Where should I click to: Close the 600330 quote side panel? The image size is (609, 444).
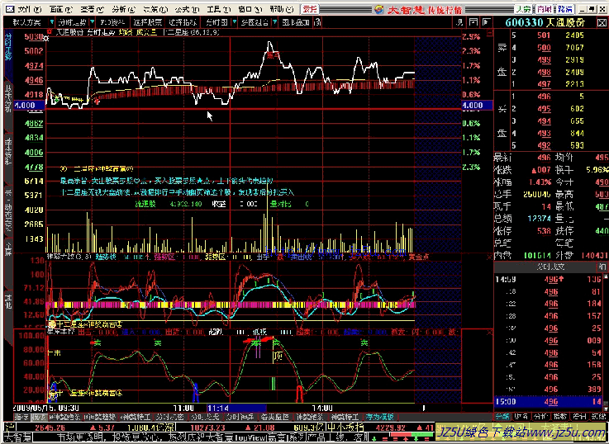(x=601, y=22)
